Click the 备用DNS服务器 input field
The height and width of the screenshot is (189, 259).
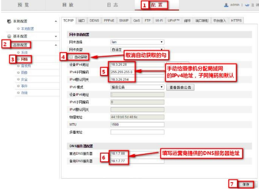pos(137,161)
